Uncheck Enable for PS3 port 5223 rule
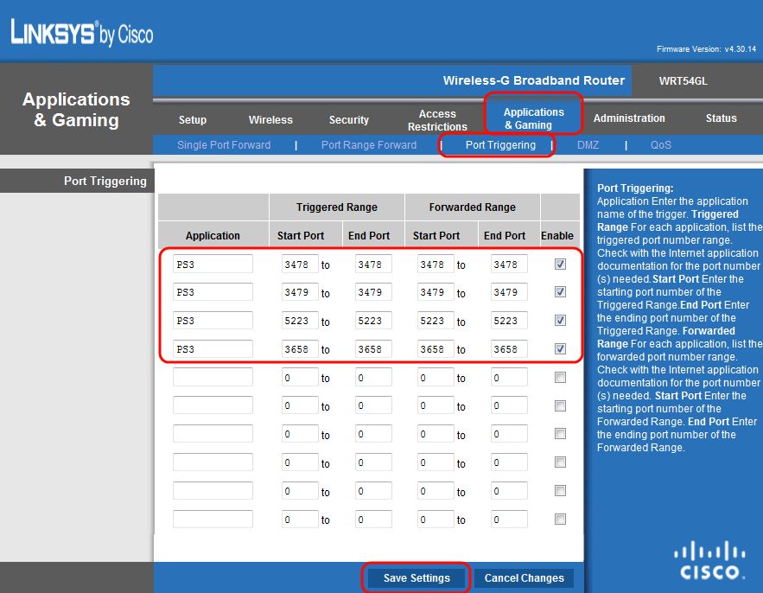The width and height of the screenshot is (763, 593). [x=560, y=321]
